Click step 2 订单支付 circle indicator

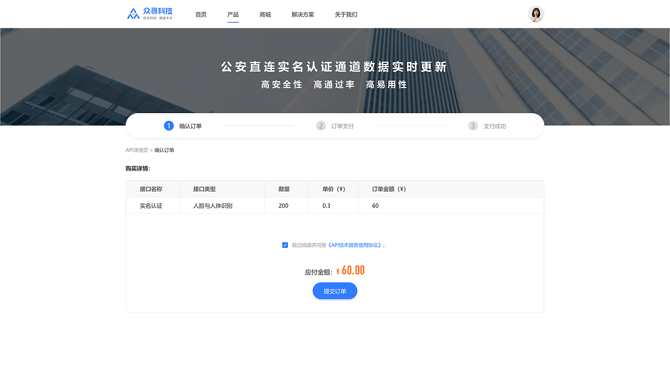320,126
